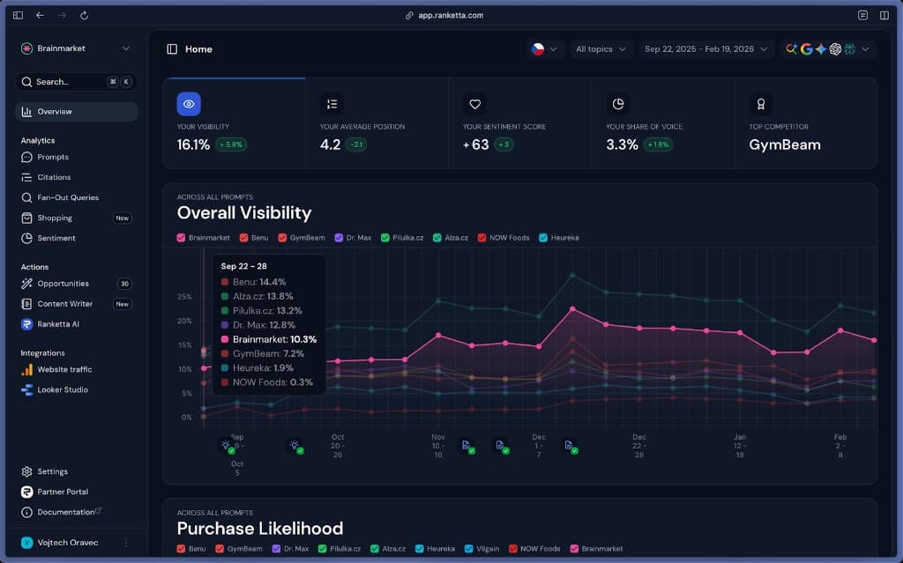Uncheck Villgain in the Purchase Likelihood legend
903x563 pixels.
[467, 547]
